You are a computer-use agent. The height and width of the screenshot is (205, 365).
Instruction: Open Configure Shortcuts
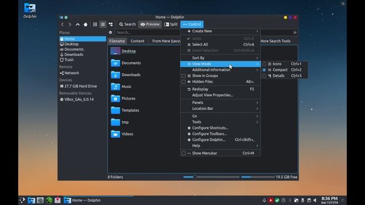click(220, 128)
